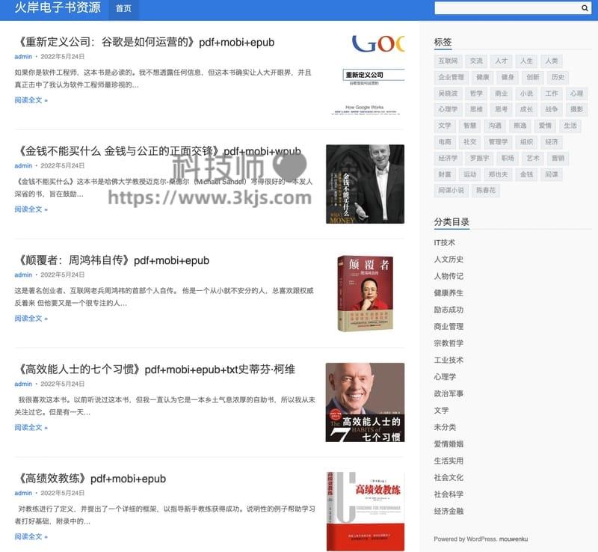Open the 政治军事 category

click(x=449, y=394)
